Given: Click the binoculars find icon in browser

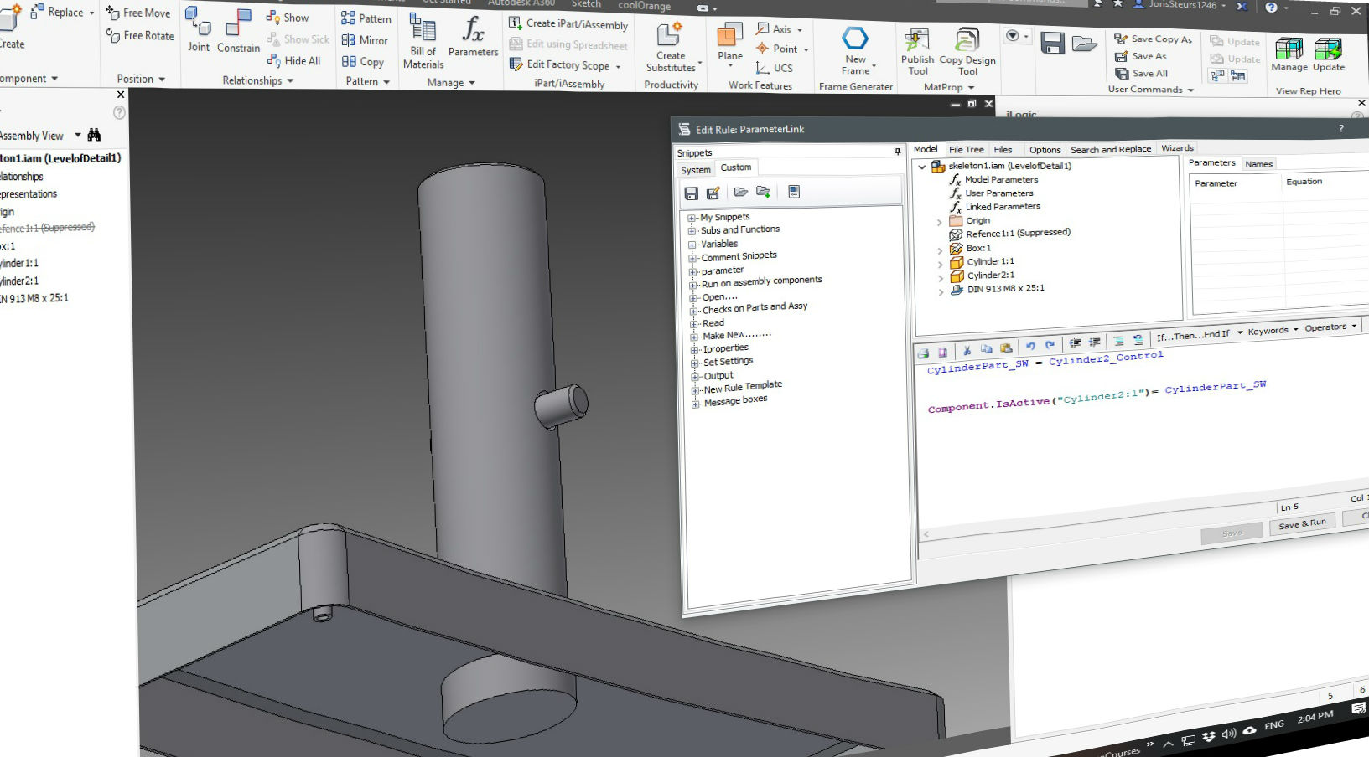Looking at the screenshot, I should tap(94, 135).
